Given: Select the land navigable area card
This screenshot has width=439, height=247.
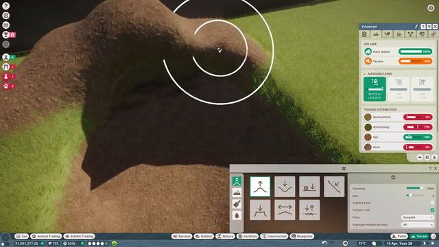Looking at the screenshot, I should tap(375, 89).
